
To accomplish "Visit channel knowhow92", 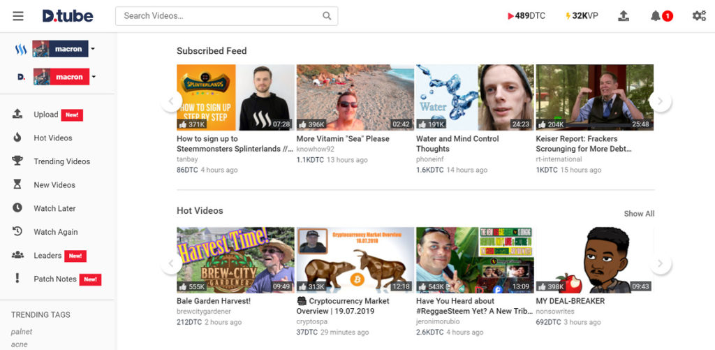I will (316, 150).
